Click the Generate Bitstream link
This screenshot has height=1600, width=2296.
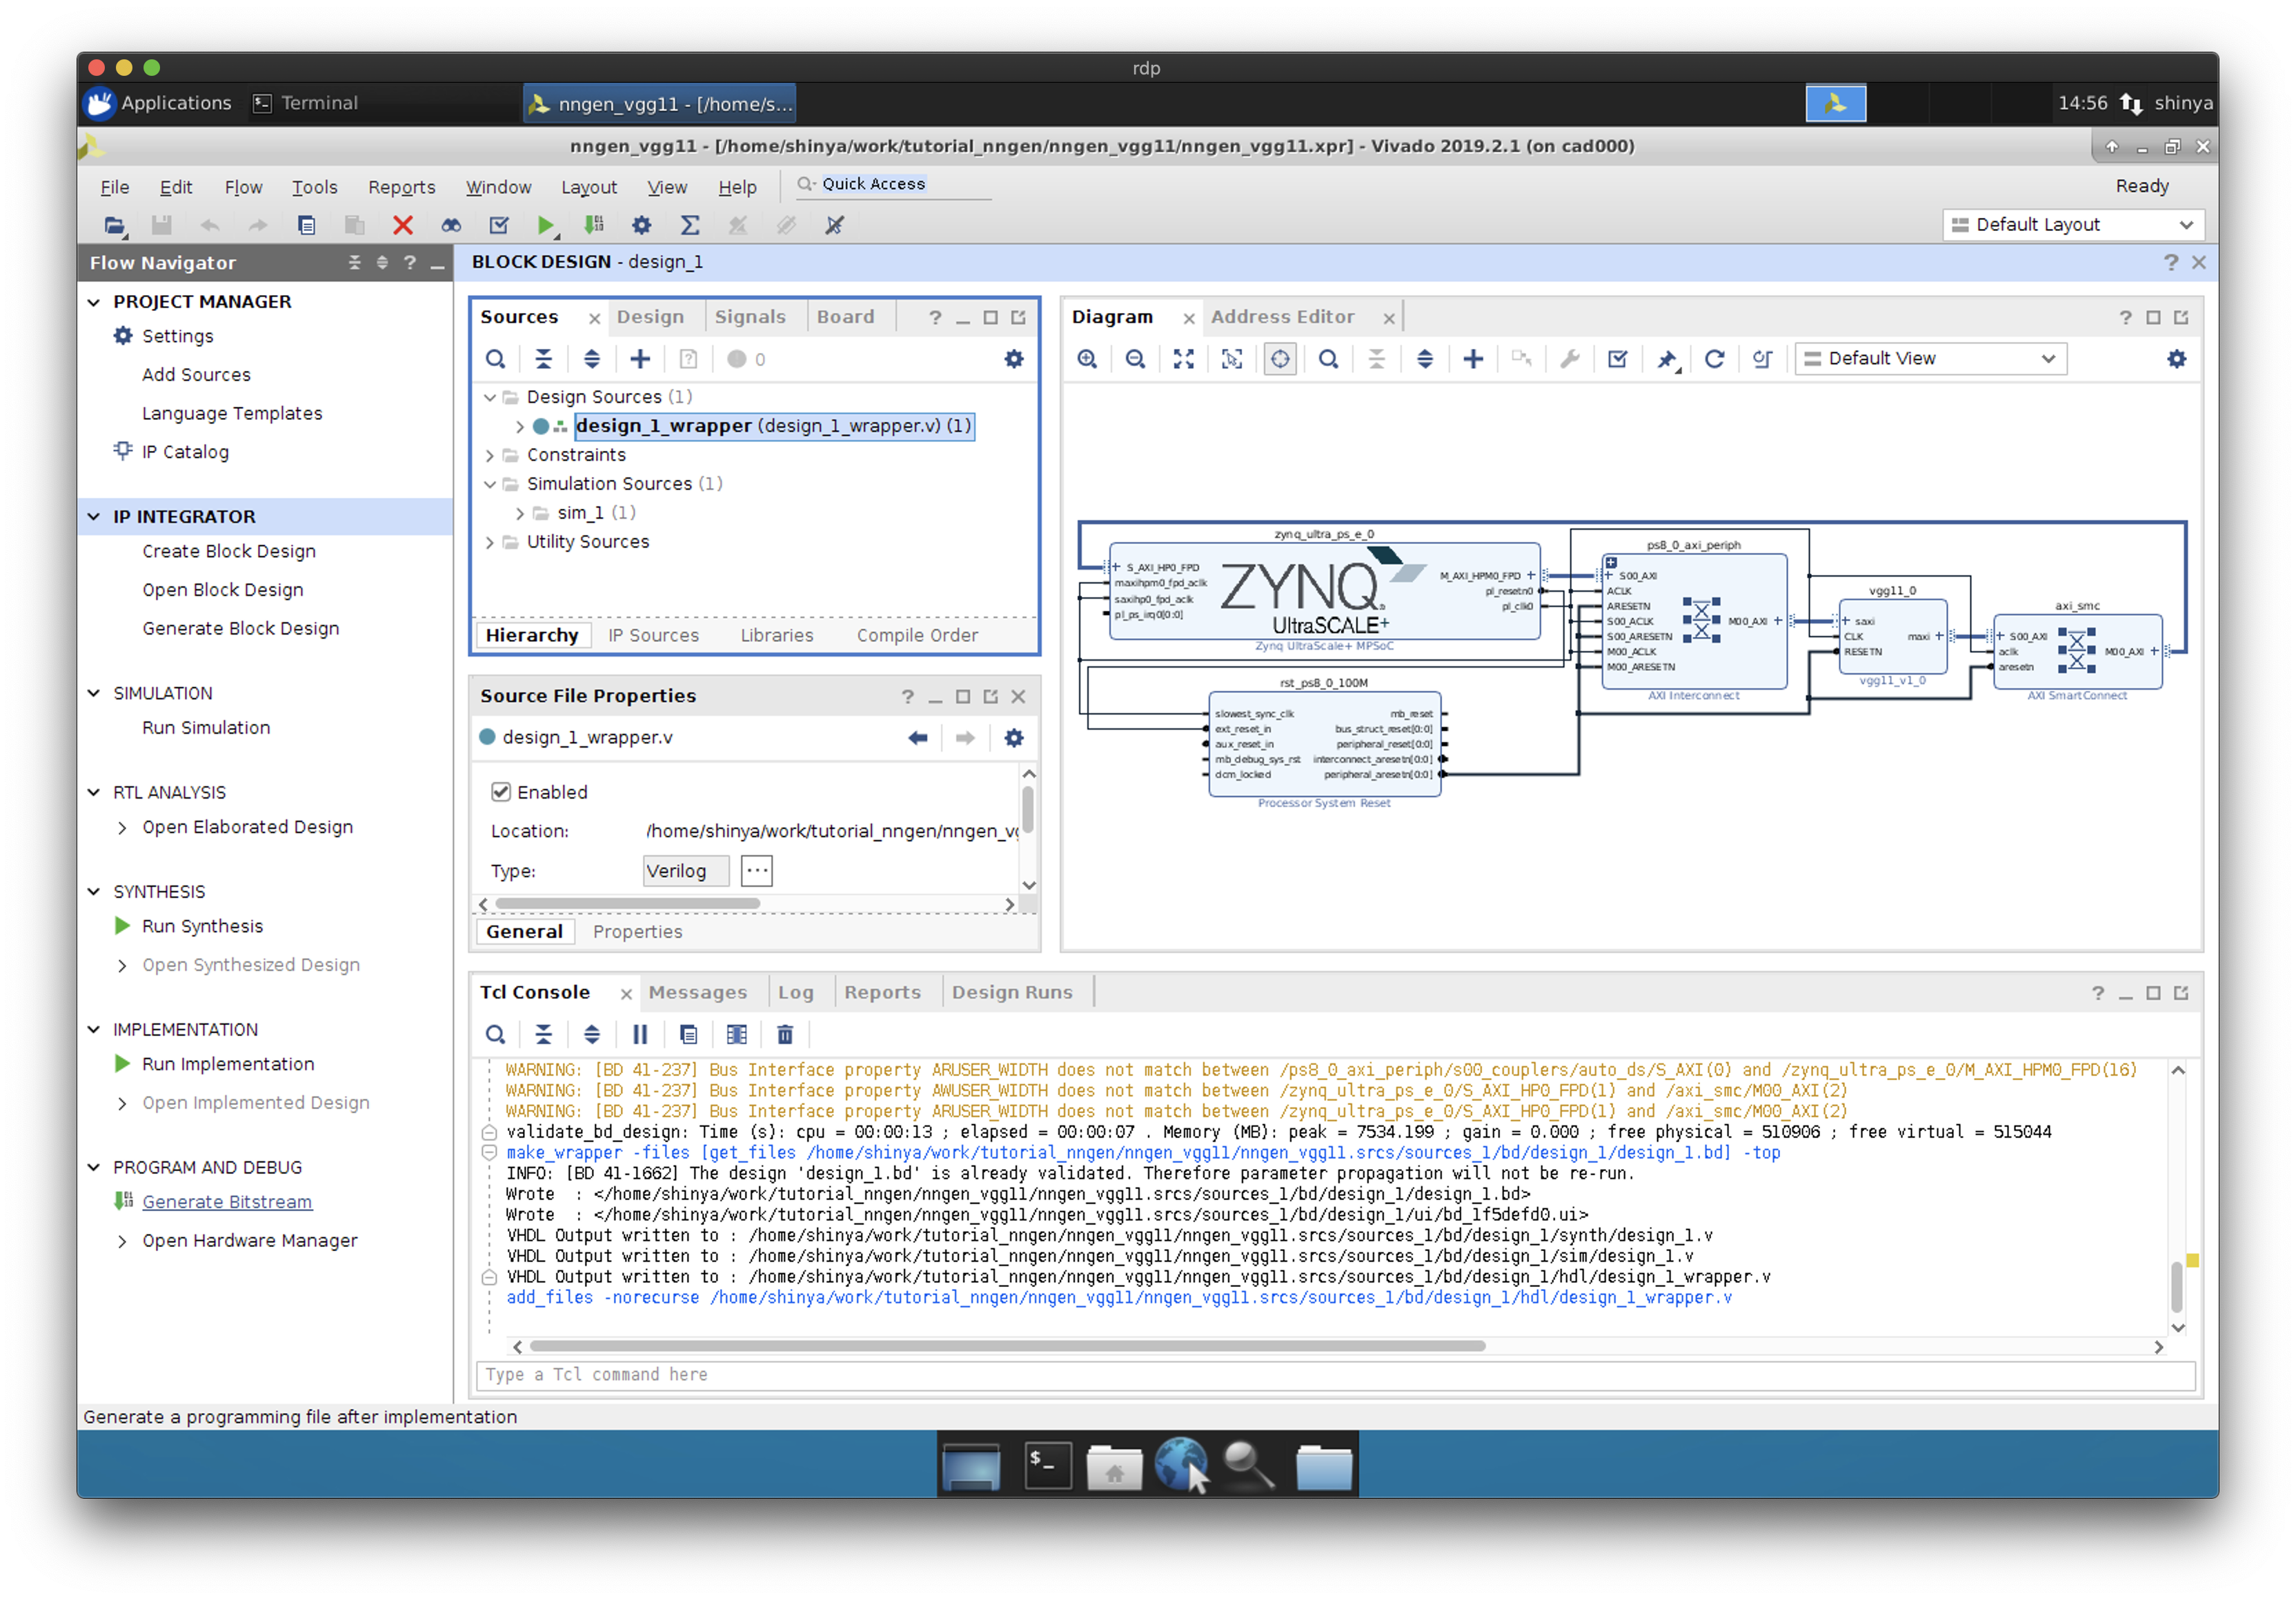227,1201
